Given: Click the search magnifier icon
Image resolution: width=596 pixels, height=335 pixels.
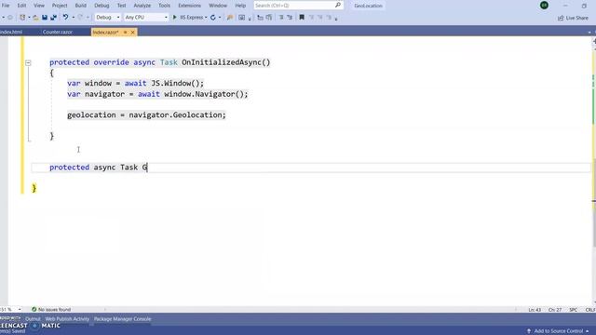Looking at the screenshot, I should pos(338,6).
